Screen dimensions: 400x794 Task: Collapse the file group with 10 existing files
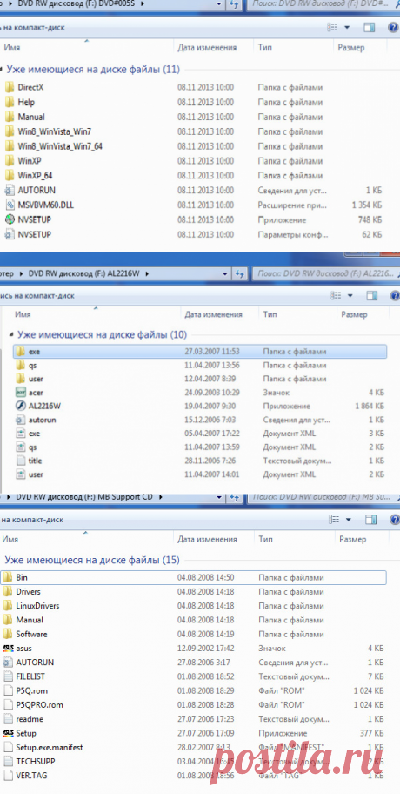click(x=11, y=334)
